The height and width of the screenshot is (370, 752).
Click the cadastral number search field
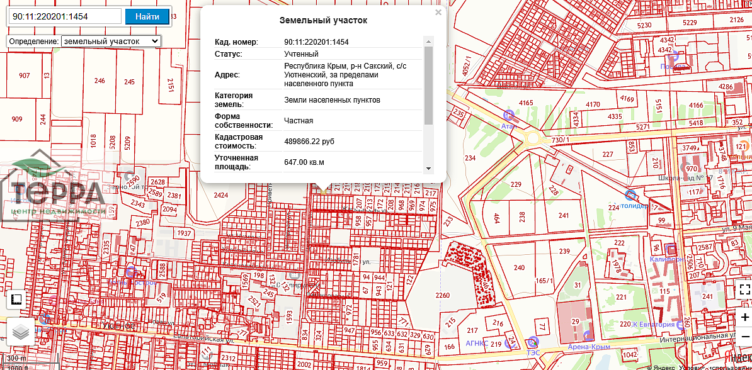click(64, 16)
